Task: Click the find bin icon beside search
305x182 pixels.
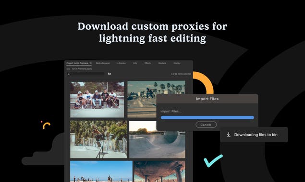Action: 110,74
